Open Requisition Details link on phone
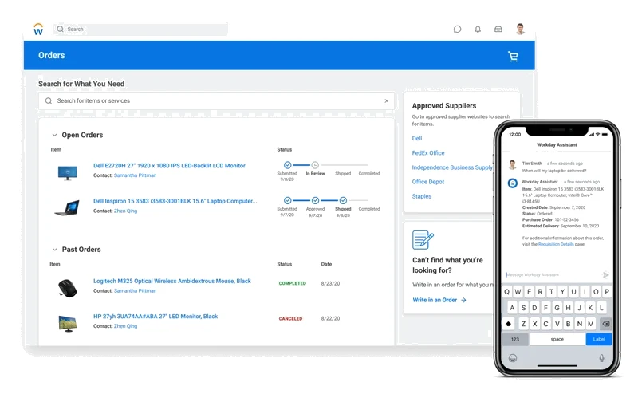This screenshot has width=638, height=394. click(556, 244)
